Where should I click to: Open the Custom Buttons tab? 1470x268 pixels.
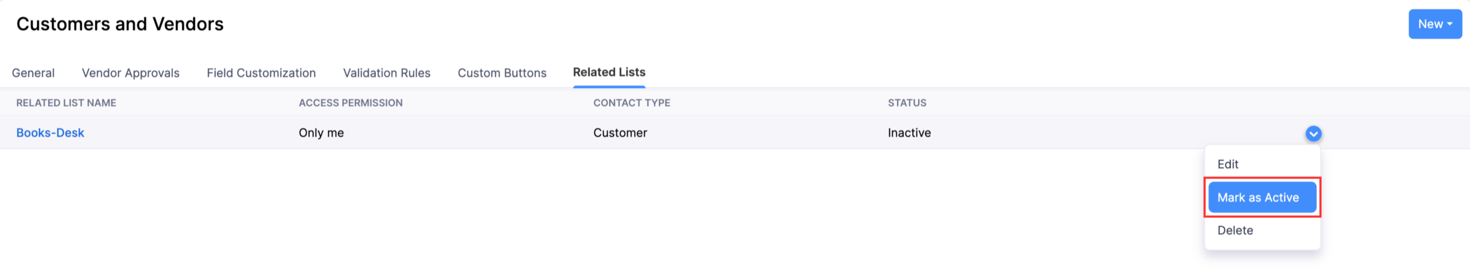[x=501, y=73]
